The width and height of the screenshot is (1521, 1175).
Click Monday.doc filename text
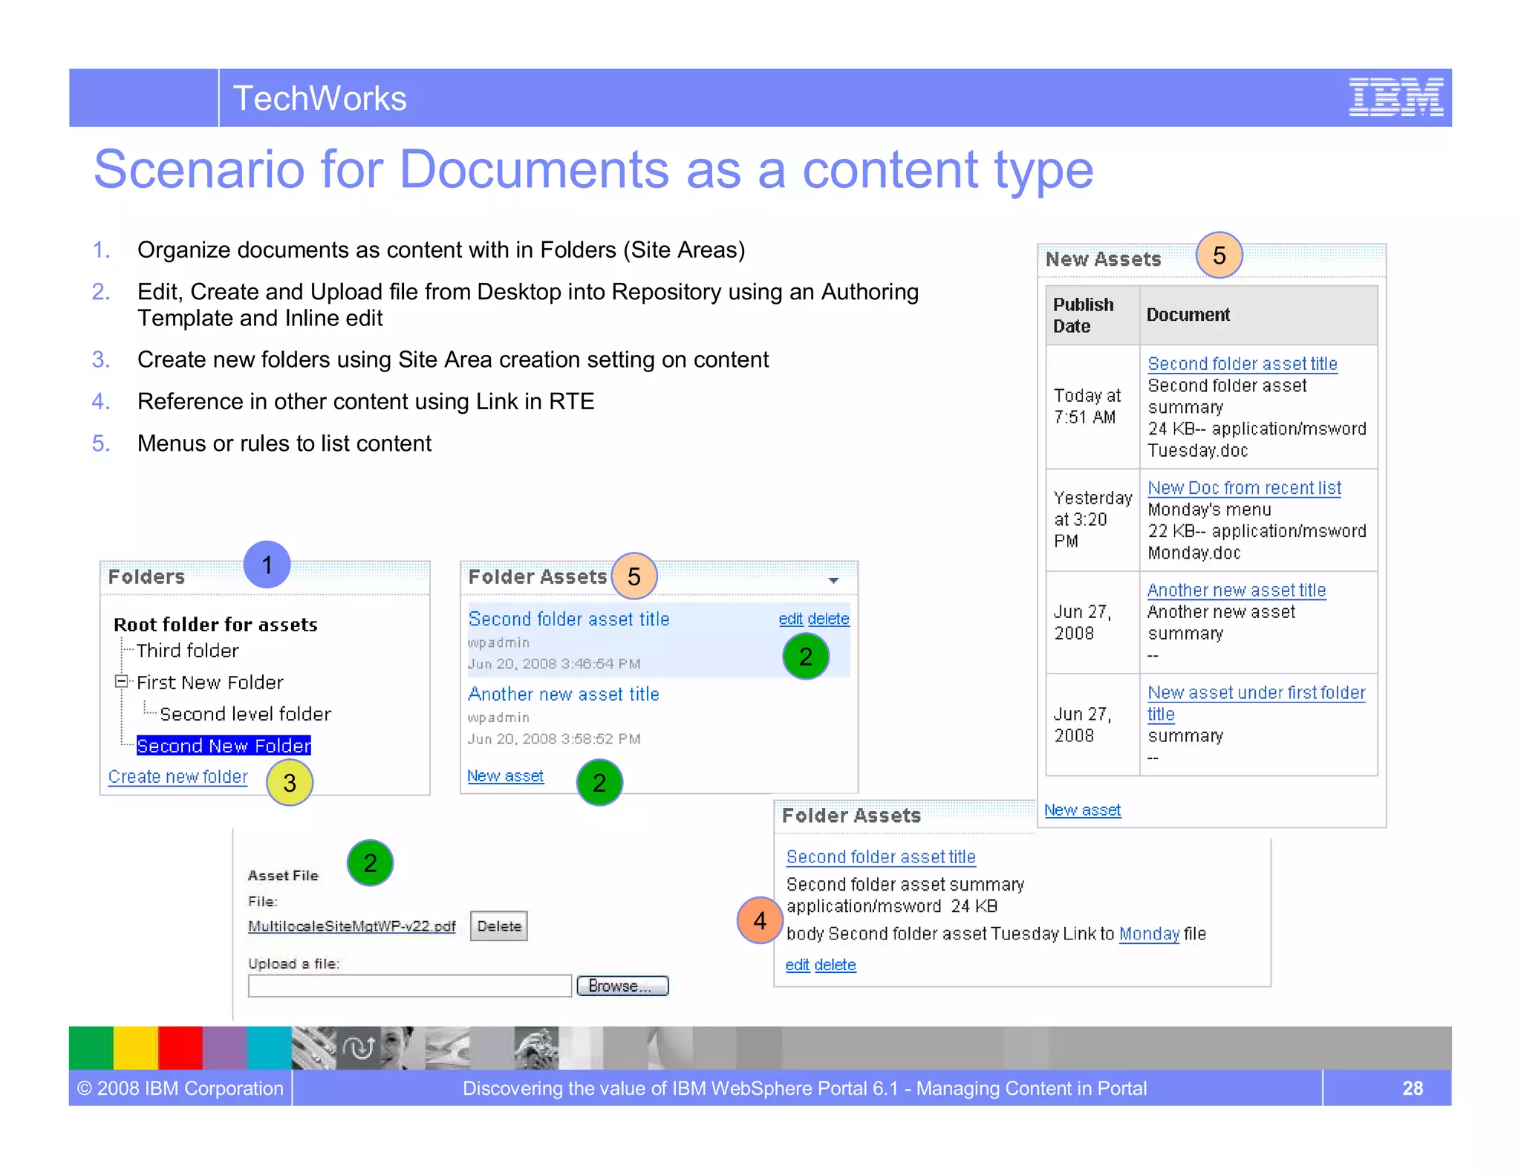tap(1194, 553)
